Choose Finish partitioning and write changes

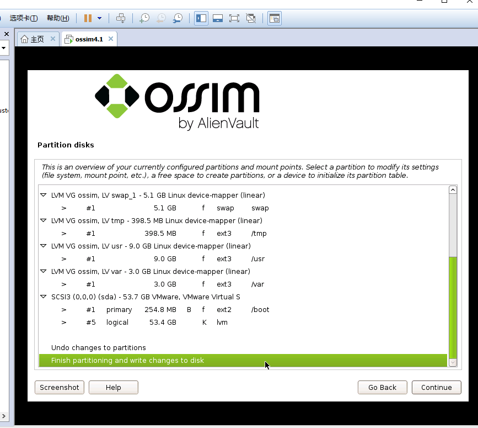pyautogui.click(x=243, y=361)
